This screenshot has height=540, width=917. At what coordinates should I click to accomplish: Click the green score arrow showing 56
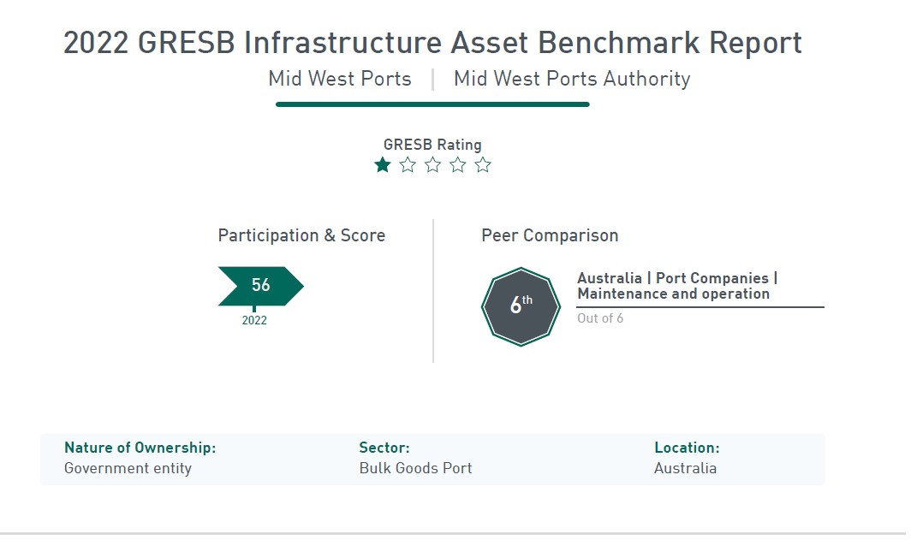tap(261, 286)
